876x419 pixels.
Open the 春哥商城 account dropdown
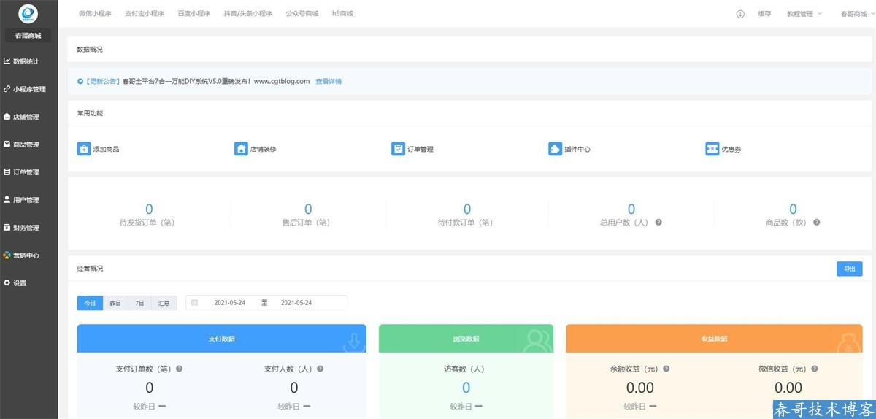(857, 14)
